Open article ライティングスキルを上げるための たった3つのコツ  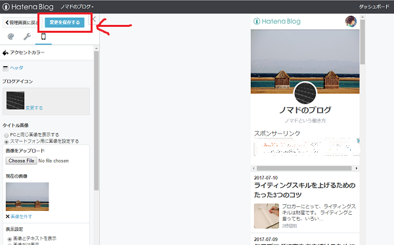point(305,190)
